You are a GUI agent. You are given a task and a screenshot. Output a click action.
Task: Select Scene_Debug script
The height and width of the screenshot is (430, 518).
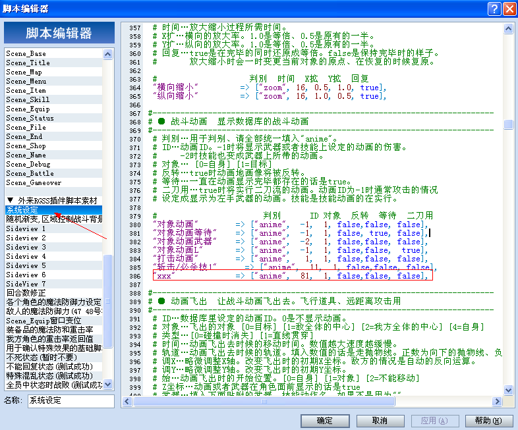54,165
